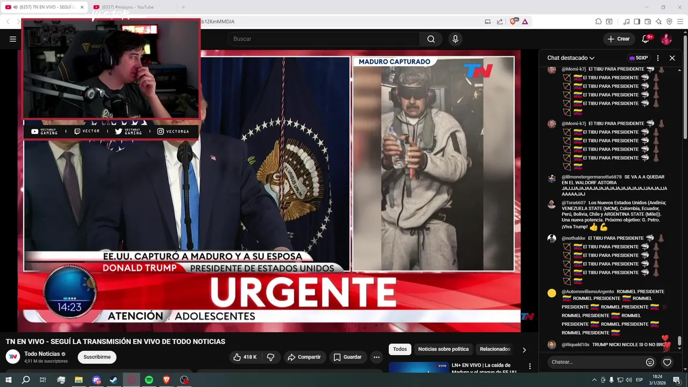Dislike the TN EN VIVO video
688x387 pixels.
tap(271, 357)
